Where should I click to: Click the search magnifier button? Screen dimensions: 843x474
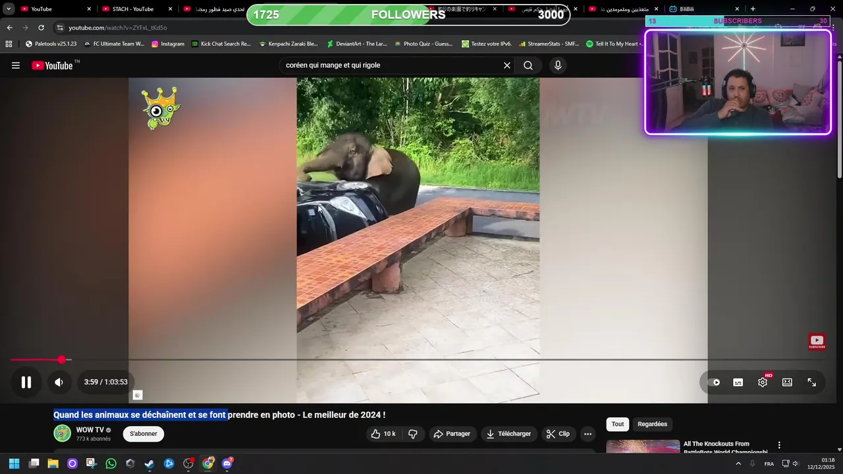pyautogui.click(x=528, y=65)
